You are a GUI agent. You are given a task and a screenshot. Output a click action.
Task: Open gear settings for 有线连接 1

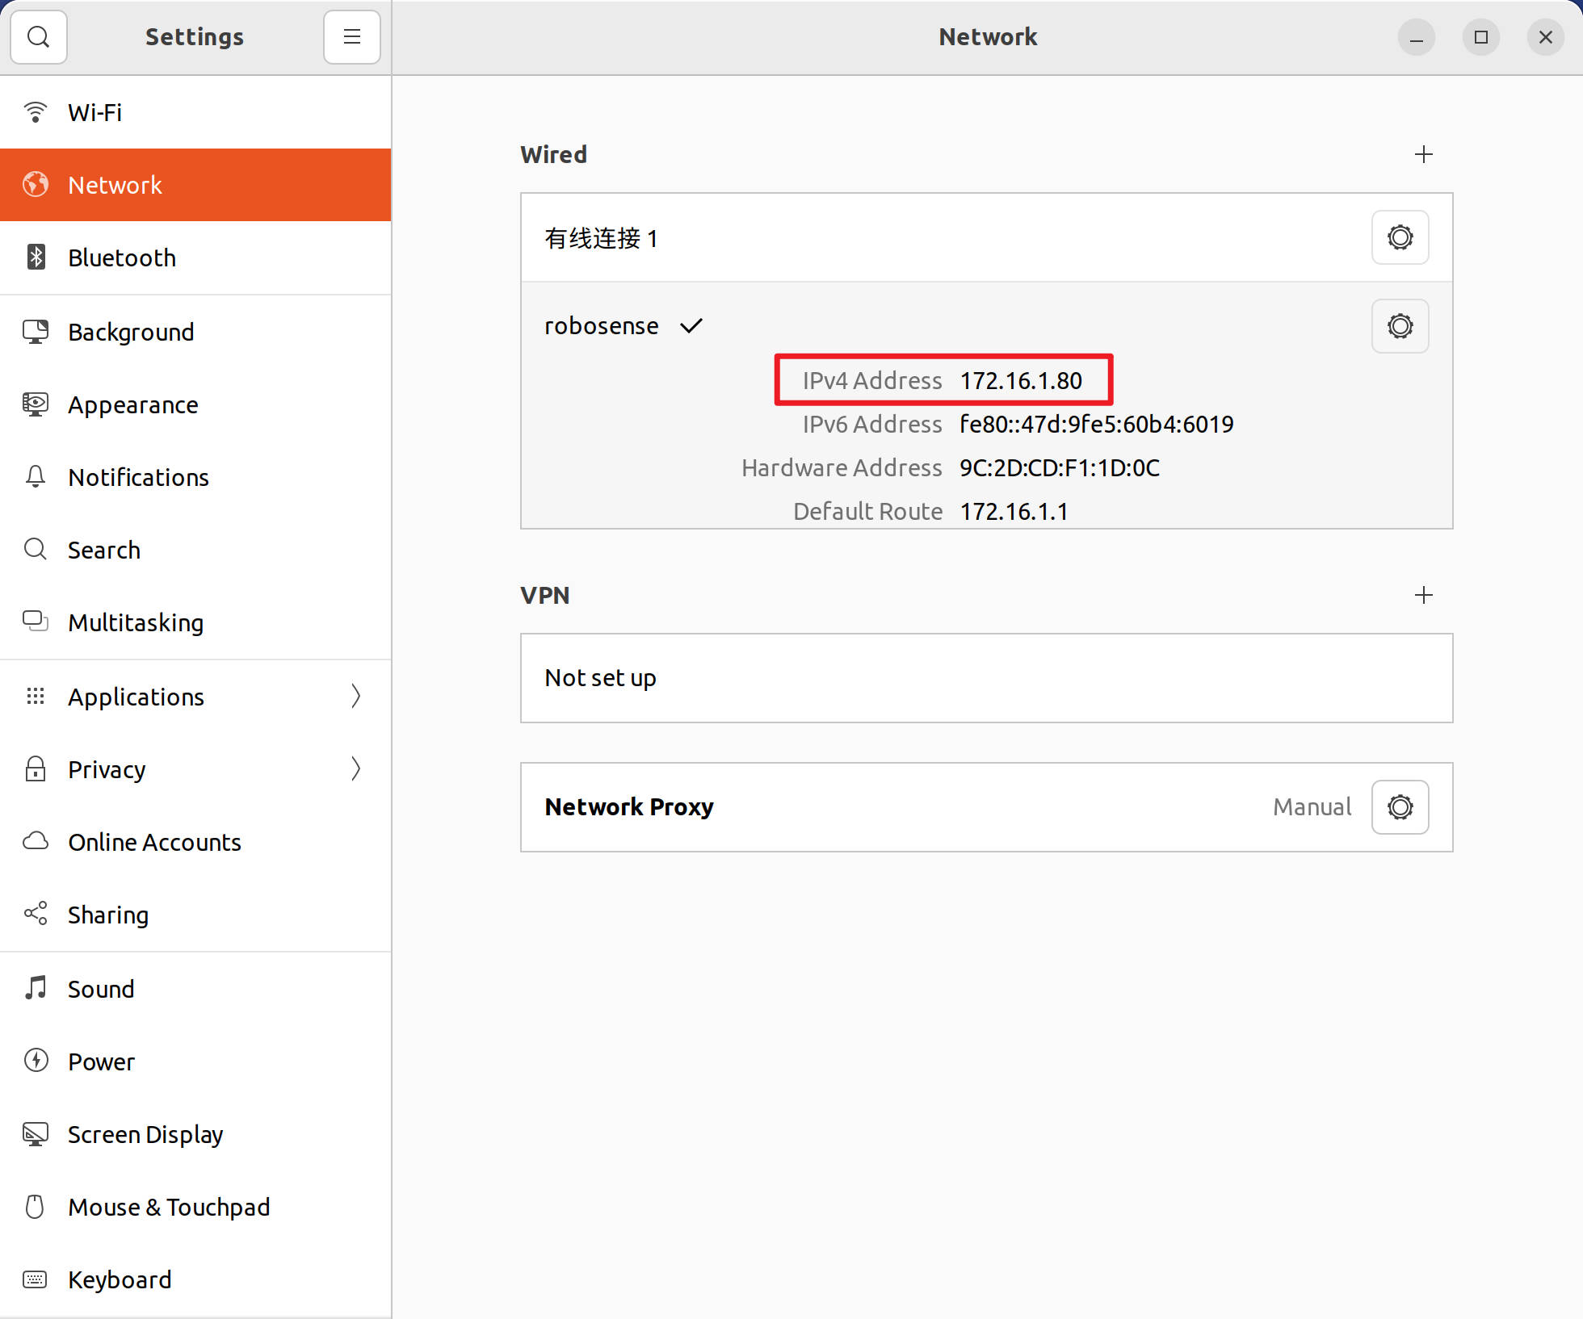tap(1400, 237)
